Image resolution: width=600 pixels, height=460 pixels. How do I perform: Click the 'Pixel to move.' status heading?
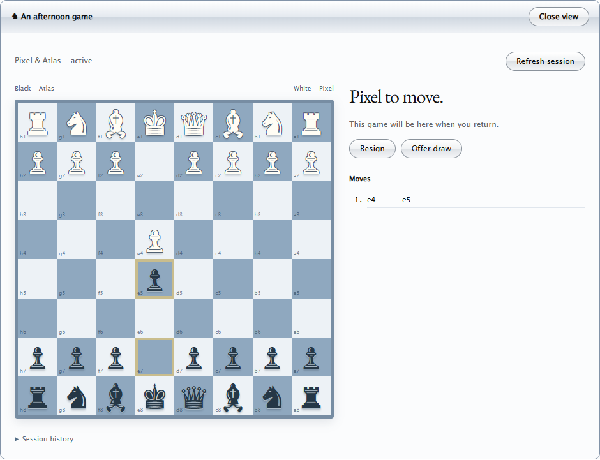[x=396, y=97]
